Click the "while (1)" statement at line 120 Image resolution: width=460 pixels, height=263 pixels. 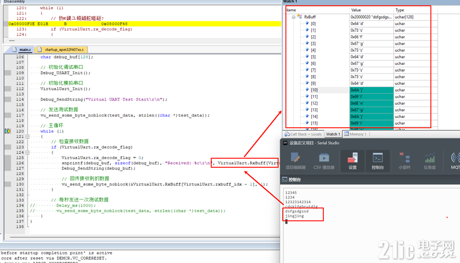pyautogui.click(x=52, y=131)
